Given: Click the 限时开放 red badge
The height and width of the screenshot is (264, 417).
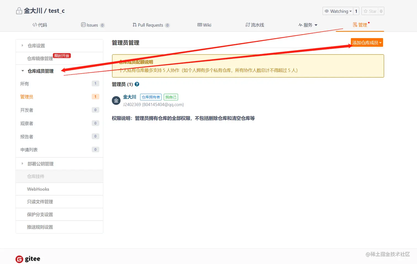Looking at the screenshot, I should (x=62, y=56).
